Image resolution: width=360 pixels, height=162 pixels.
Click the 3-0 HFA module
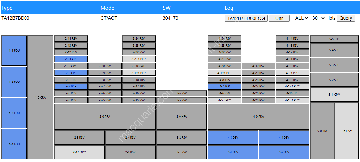pyautogui.click(x=181, y=117)
